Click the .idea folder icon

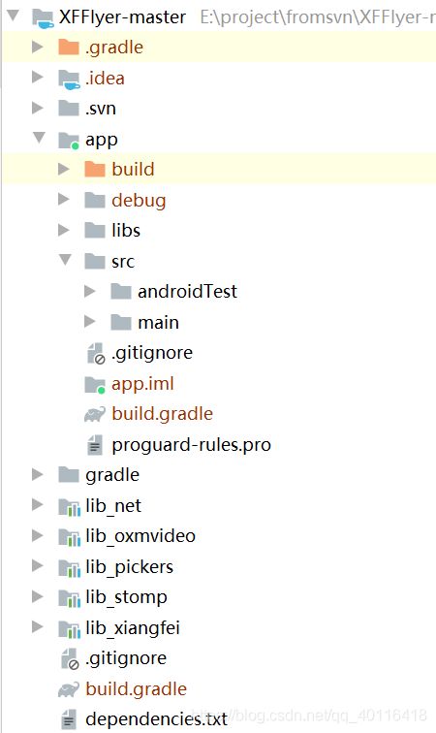69,79
